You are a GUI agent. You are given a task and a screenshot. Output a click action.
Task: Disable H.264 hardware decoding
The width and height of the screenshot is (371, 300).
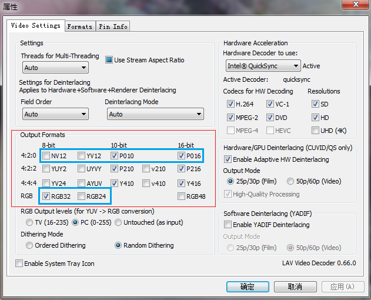(230, 104)
